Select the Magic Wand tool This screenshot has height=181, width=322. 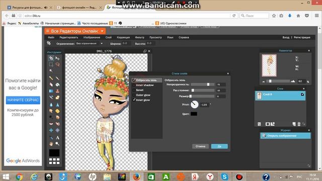click(51, 71)
